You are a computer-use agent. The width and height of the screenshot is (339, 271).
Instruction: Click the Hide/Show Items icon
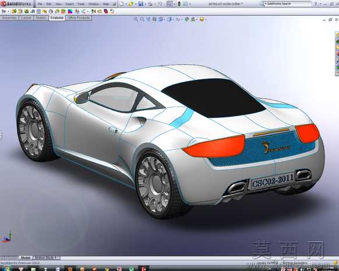pos(178,19)
